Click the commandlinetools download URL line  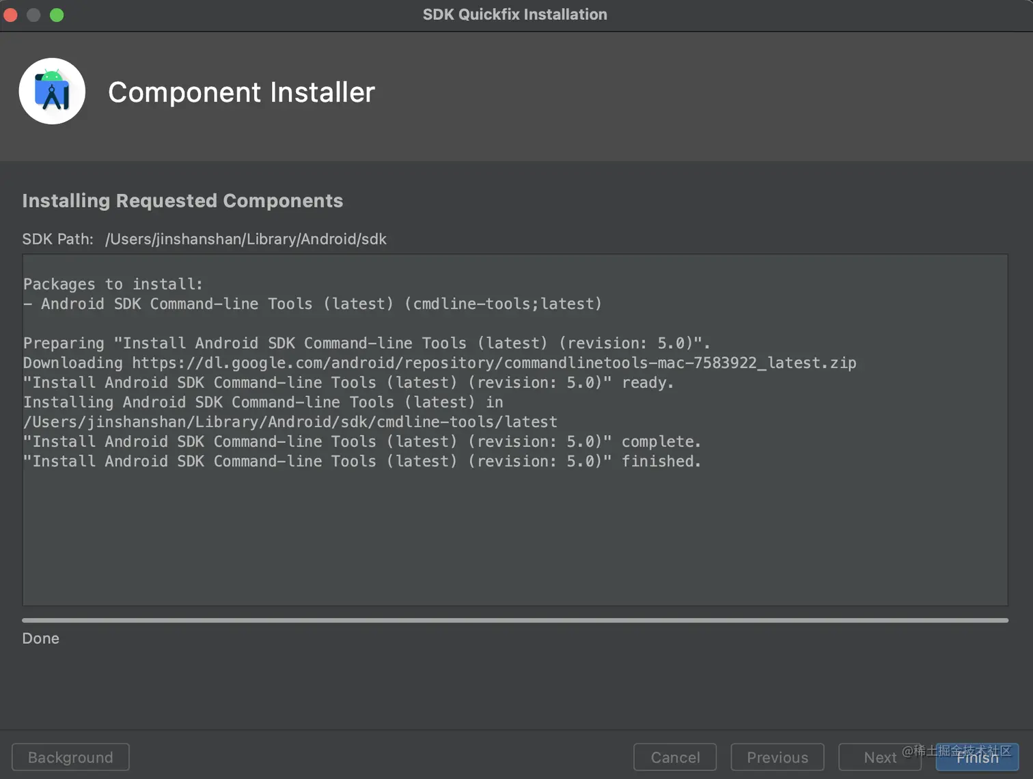tap(440, 363)
